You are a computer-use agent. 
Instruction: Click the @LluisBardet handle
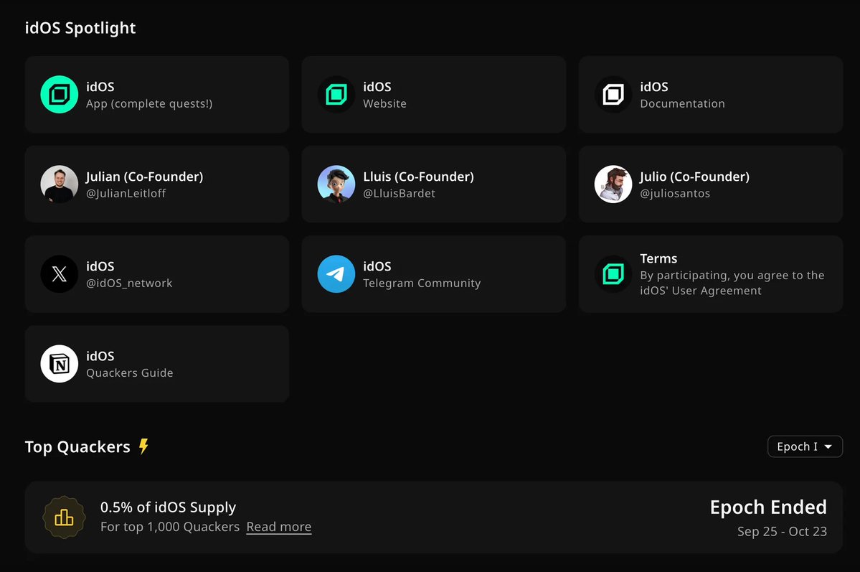pyautogui.click(x=399, y=193)
